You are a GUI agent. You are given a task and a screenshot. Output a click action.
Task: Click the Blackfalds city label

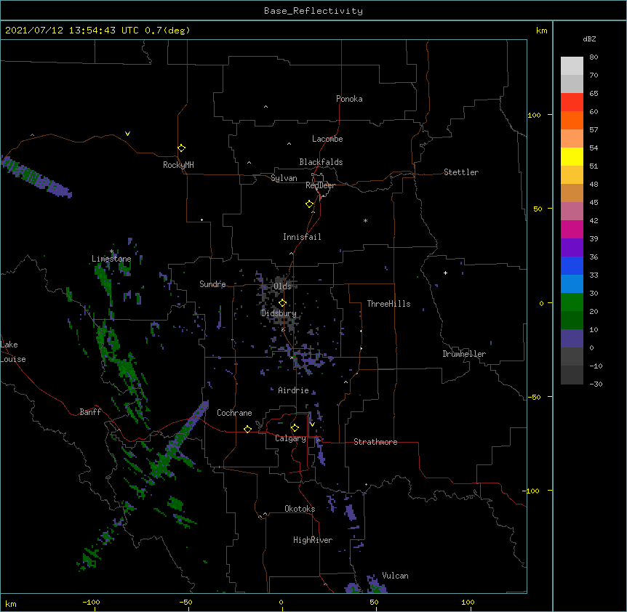[321, 162]
